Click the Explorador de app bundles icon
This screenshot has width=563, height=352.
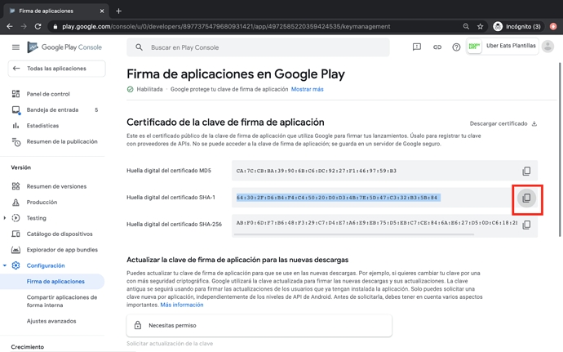[16, 250]
